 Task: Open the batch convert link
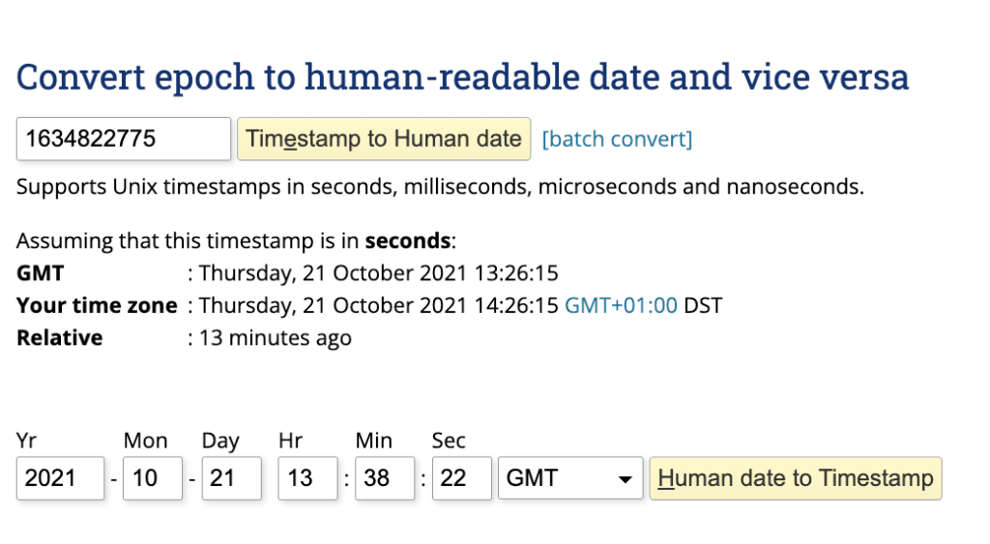617,139
